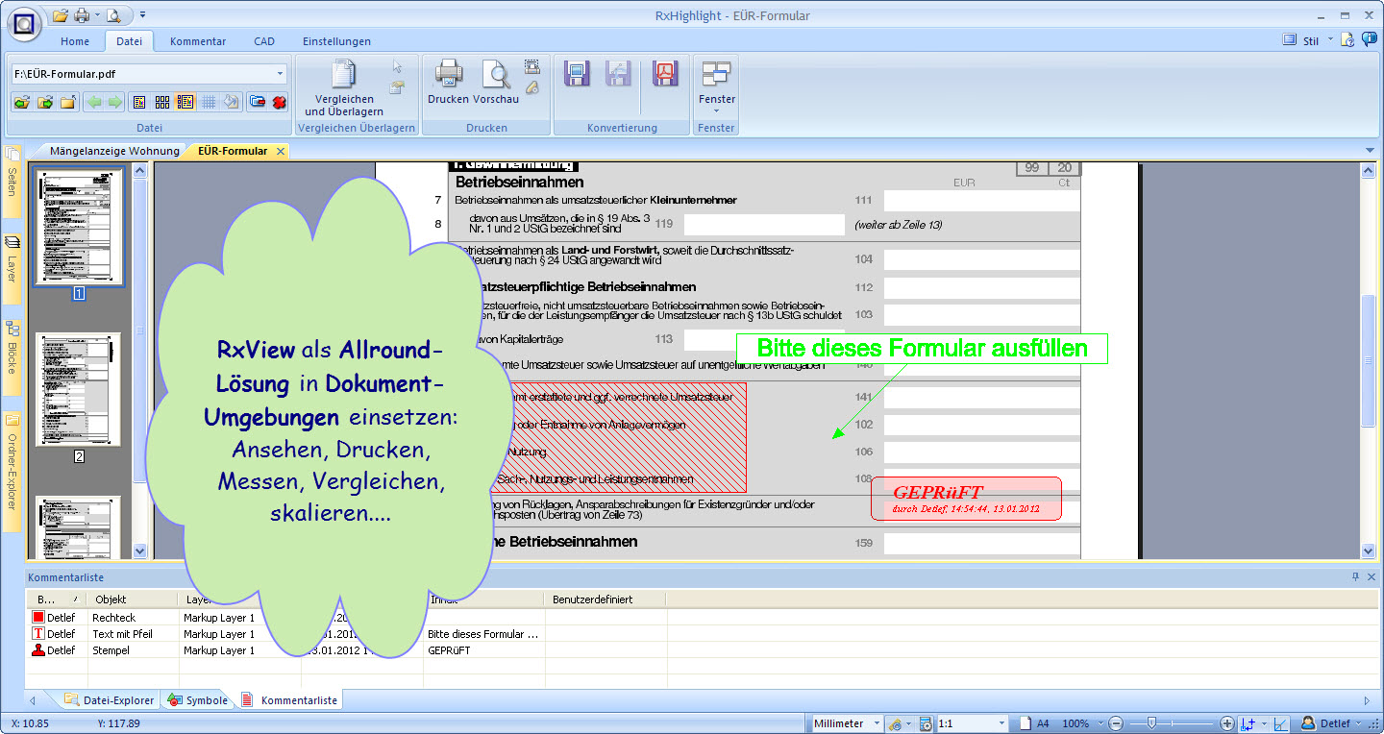
Task: Click the zoom-in plus button
Action: [x=1227, y=723]
